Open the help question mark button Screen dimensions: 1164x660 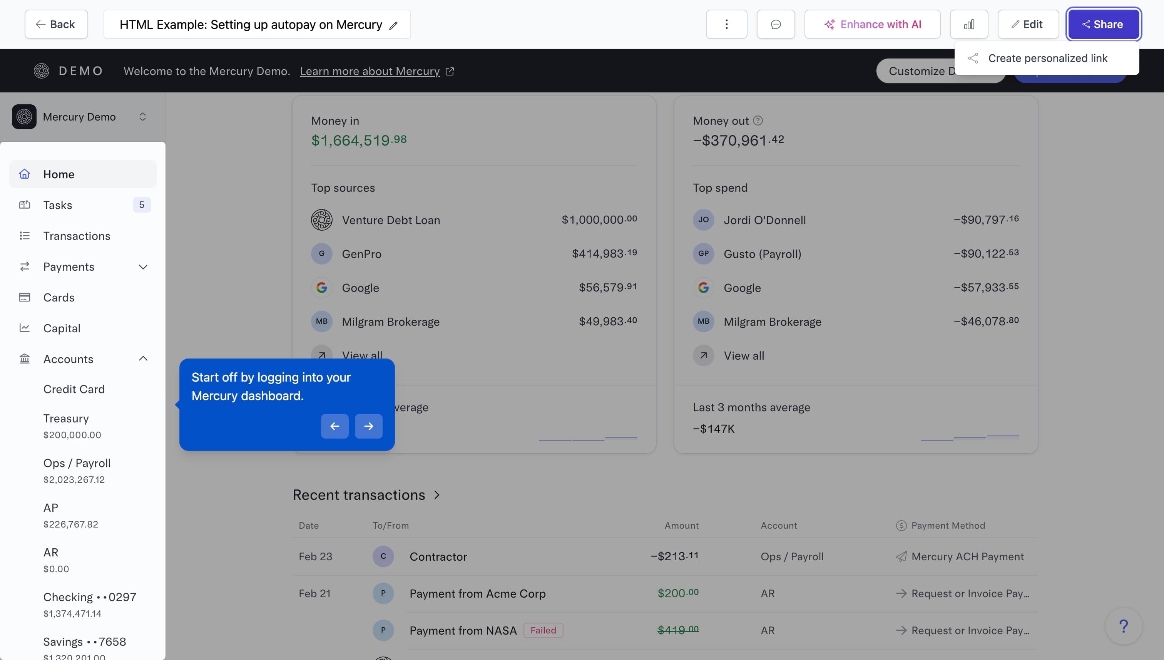pos(1124,626)
